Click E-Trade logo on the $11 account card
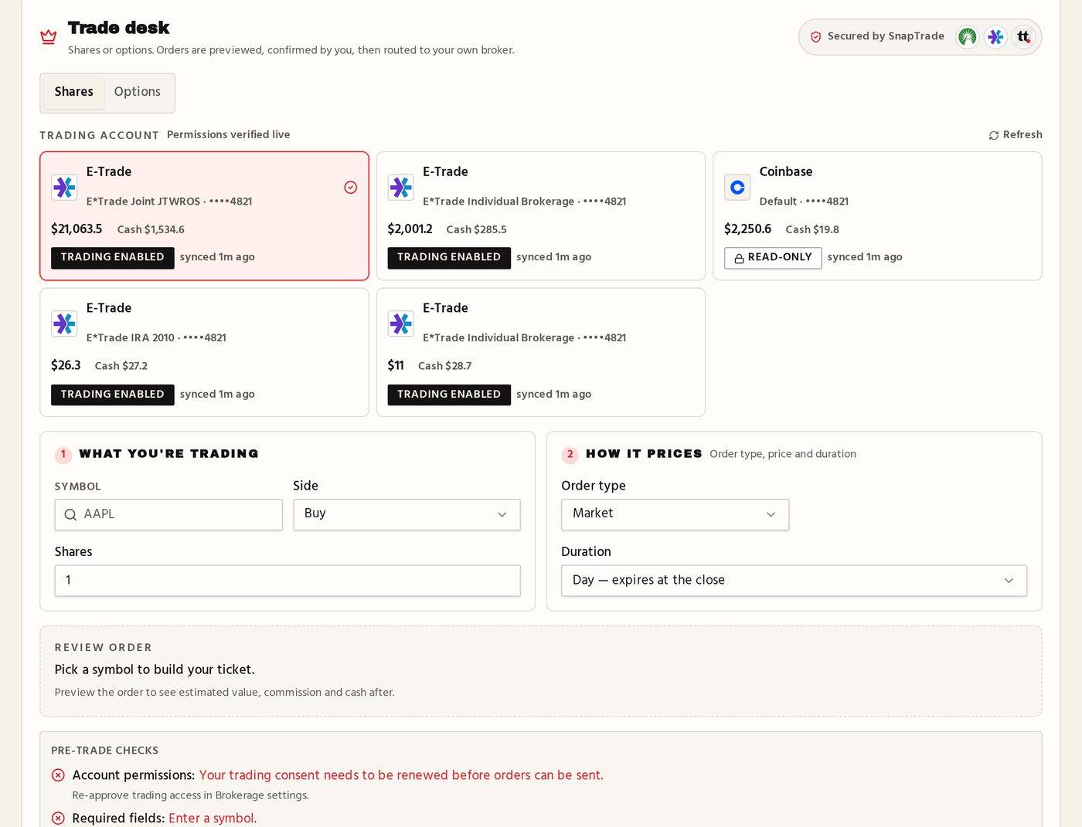The width and height of the screenshot is (1082, 827). (x=400, y=324)
